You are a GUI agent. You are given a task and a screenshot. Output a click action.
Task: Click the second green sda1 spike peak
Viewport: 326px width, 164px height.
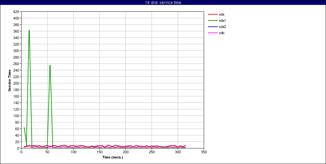[x=50, y=65]
